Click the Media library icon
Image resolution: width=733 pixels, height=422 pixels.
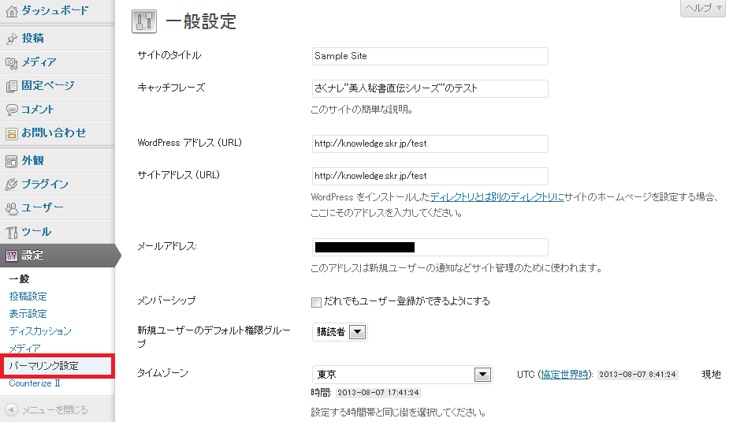coord(11,62)
